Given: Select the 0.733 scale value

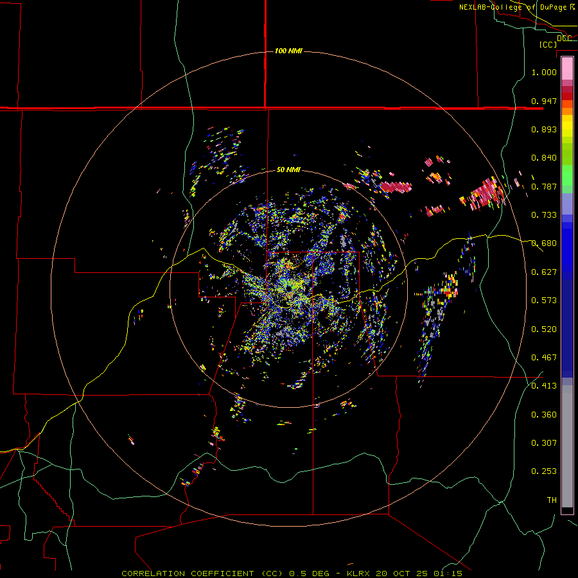Looking at the screenshot, I should pos(544,215).
